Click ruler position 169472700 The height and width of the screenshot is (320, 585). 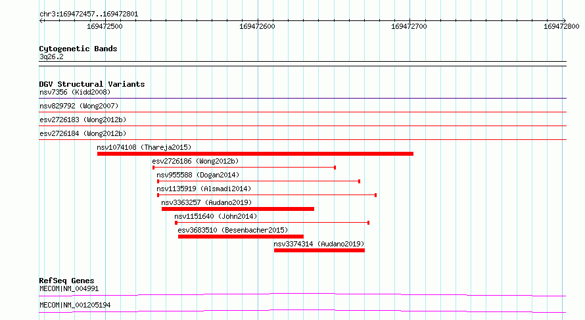(409, 26)
